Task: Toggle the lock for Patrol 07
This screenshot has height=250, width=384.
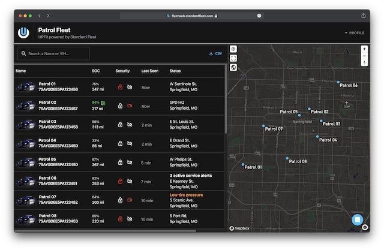Action: click(120, 200)
